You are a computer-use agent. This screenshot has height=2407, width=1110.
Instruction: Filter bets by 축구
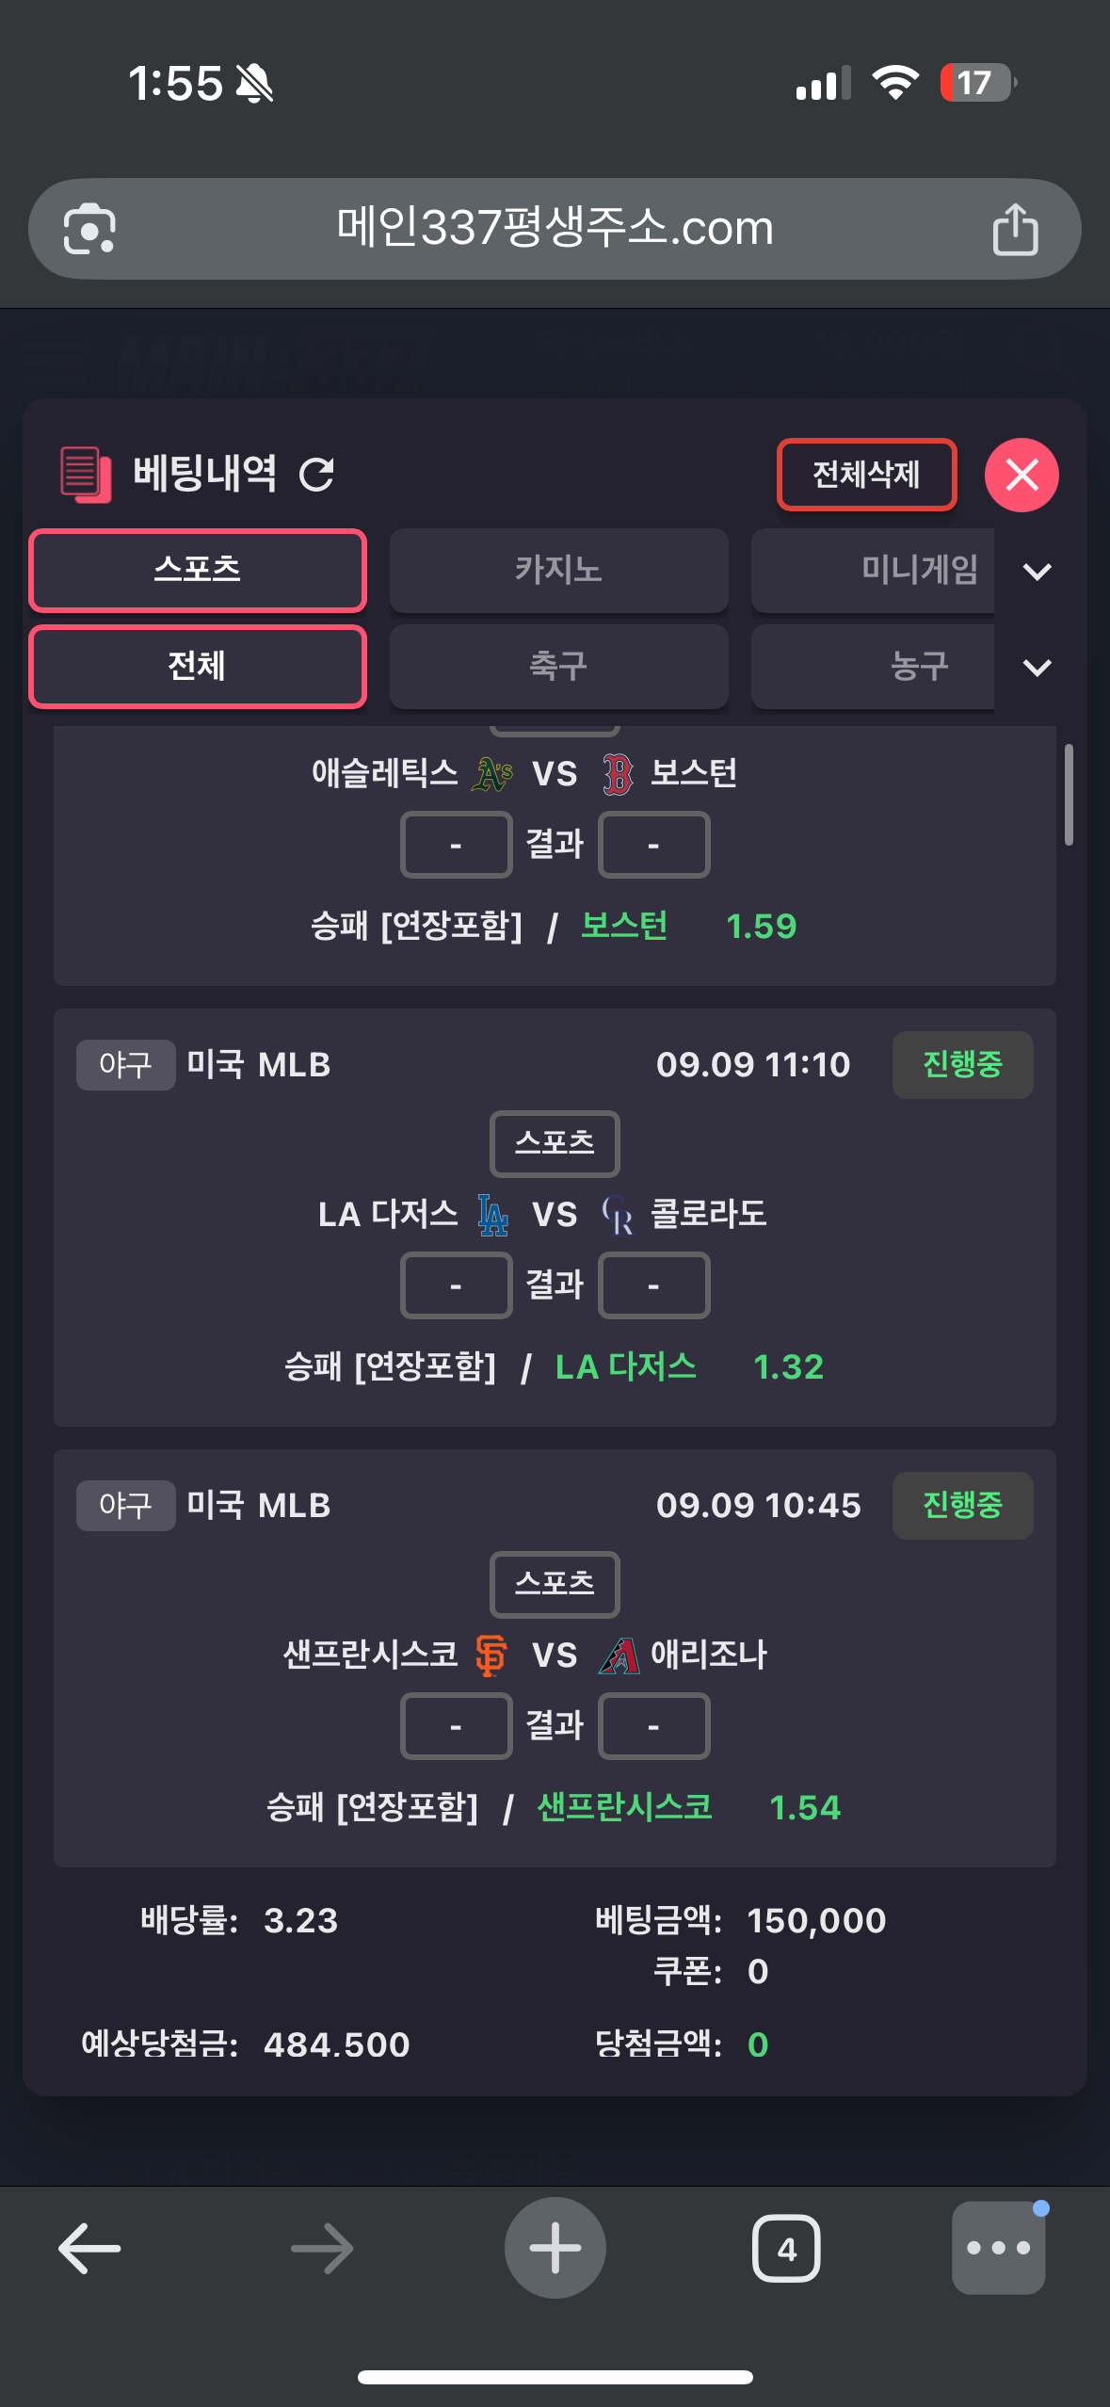click(x=558, y=667)
